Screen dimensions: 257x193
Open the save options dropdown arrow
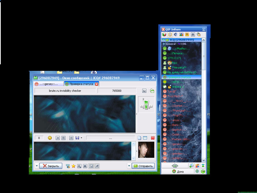coord(82,138)
